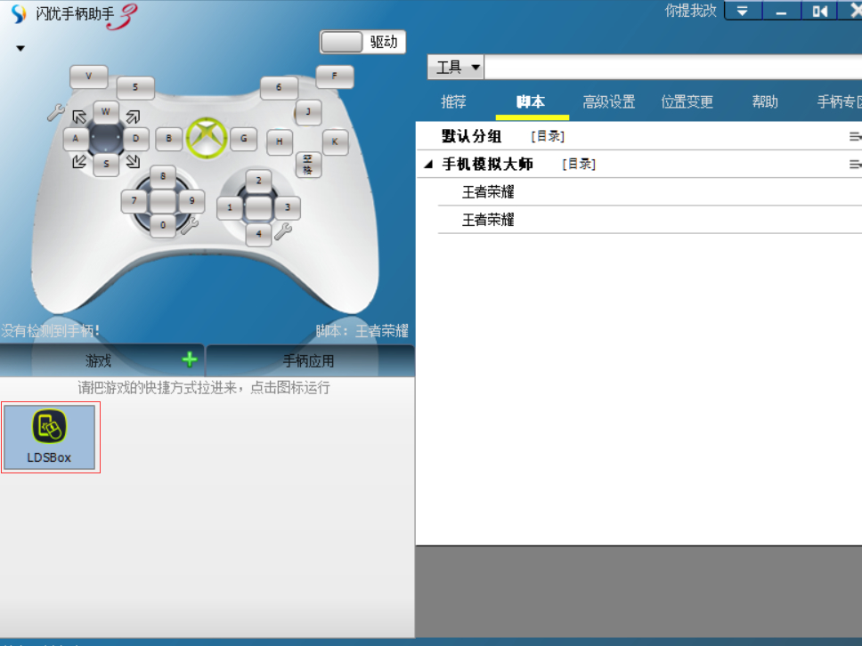The width and height of the screenshot is (862, 646).
Task: Select the second 王者荣耀 script
Action: (650, 221)
